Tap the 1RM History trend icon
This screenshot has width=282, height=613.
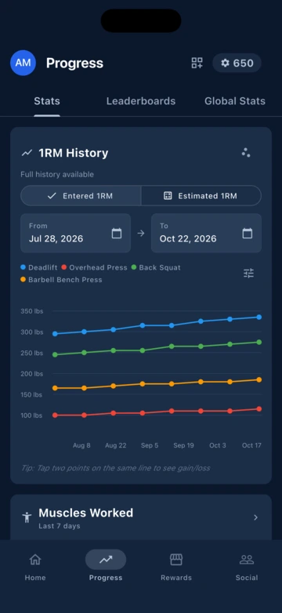tap(27, 153)
